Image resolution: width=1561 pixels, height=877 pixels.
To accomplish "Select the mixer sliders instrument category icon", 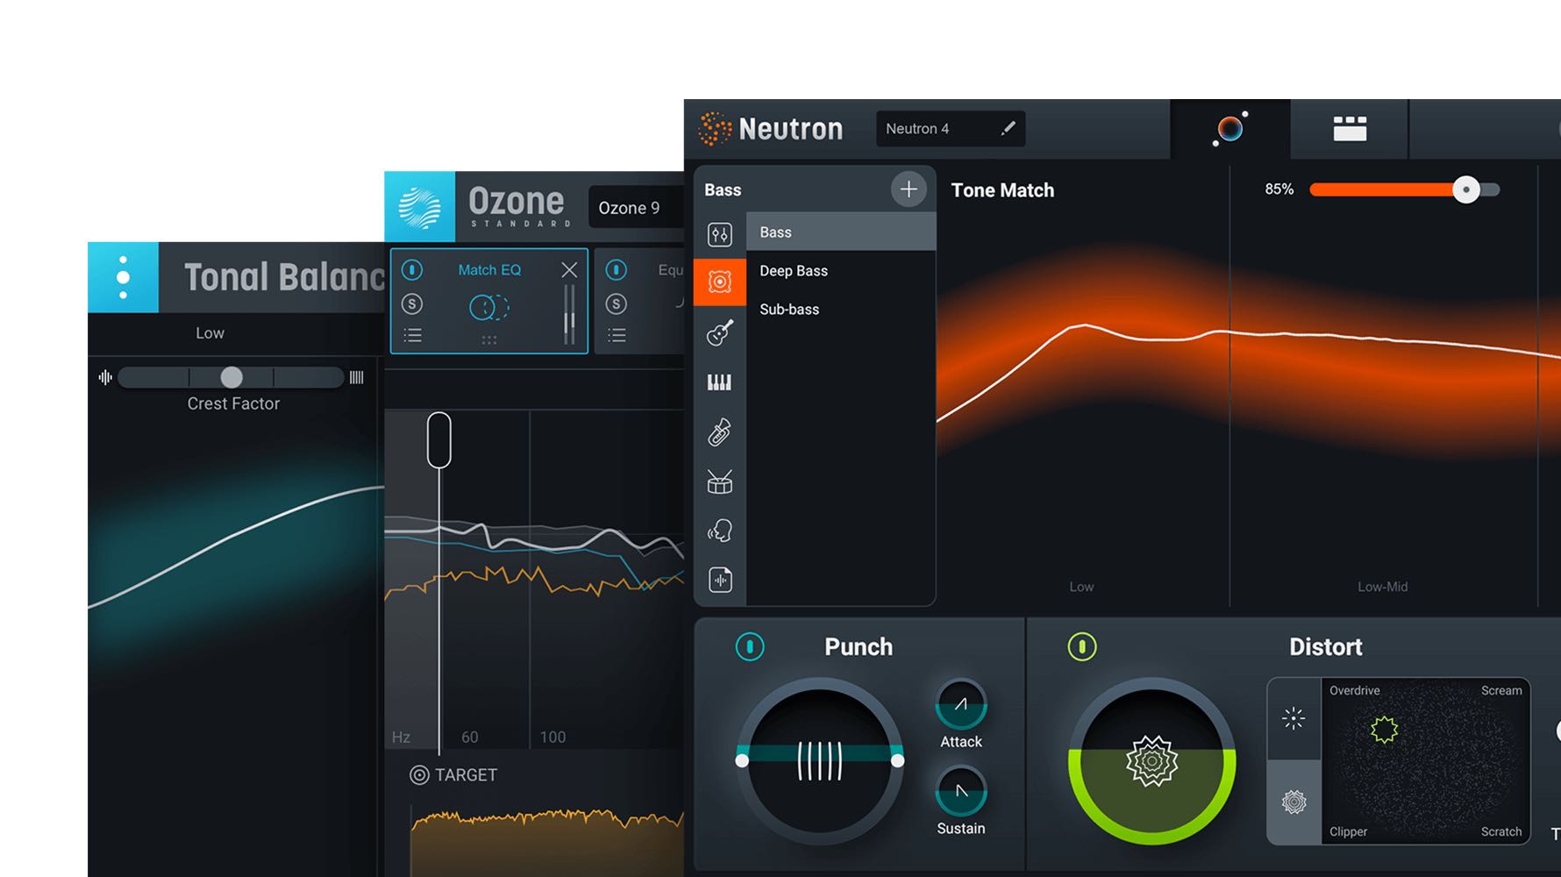I will point(719,234).
